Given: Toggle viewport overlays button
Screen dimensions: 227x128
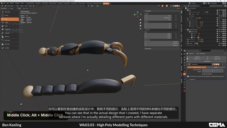Looking at the screenshot, I should (x=167, y=6).
